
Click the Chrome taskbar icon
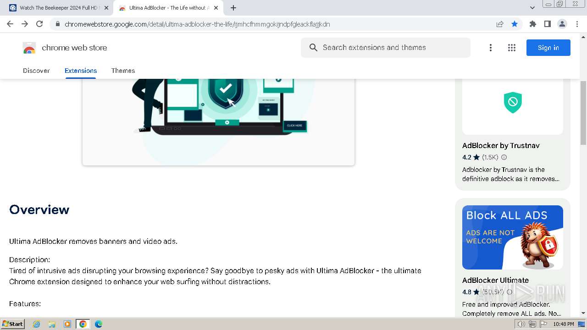pyautogui.click(x=83, y=324)
